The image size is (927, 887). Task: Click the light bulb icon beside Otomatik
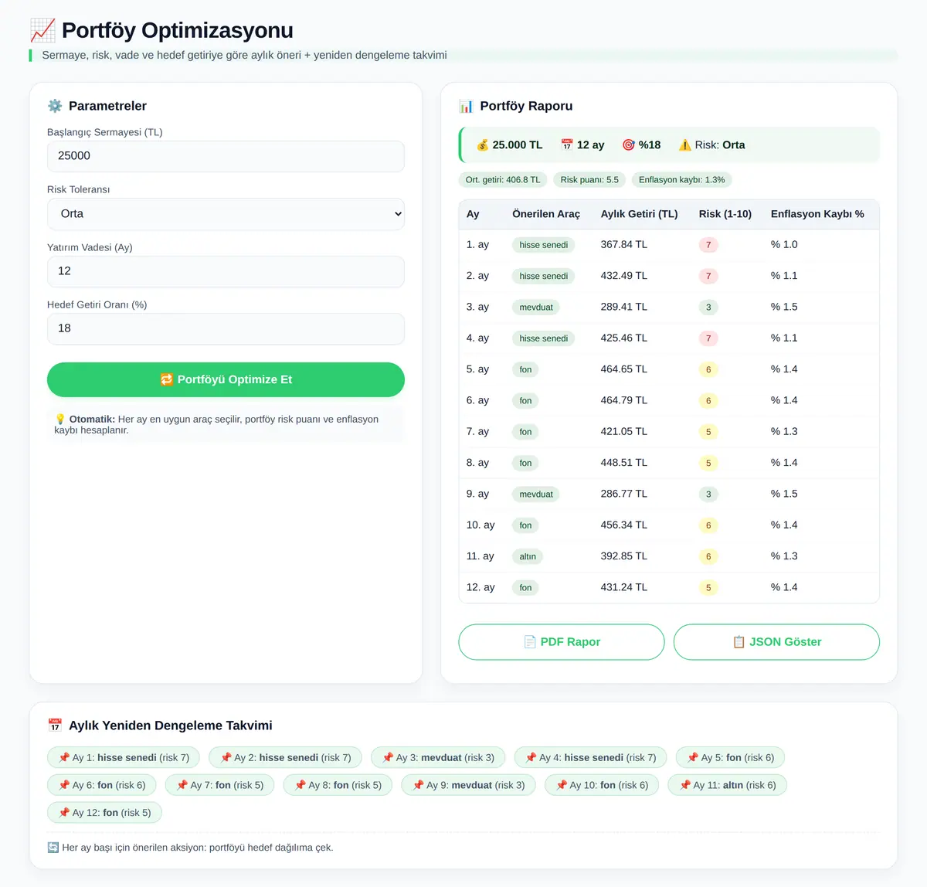click(60, 419)
